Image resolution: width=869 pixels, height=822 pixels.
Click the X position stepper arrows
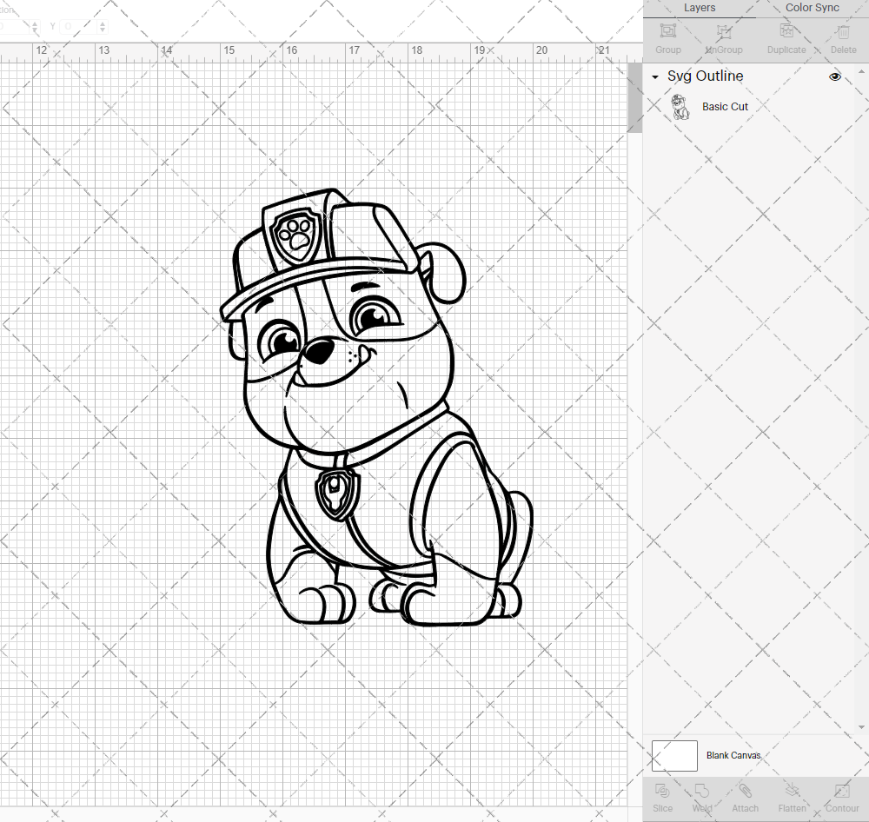[x=36, y=26]
